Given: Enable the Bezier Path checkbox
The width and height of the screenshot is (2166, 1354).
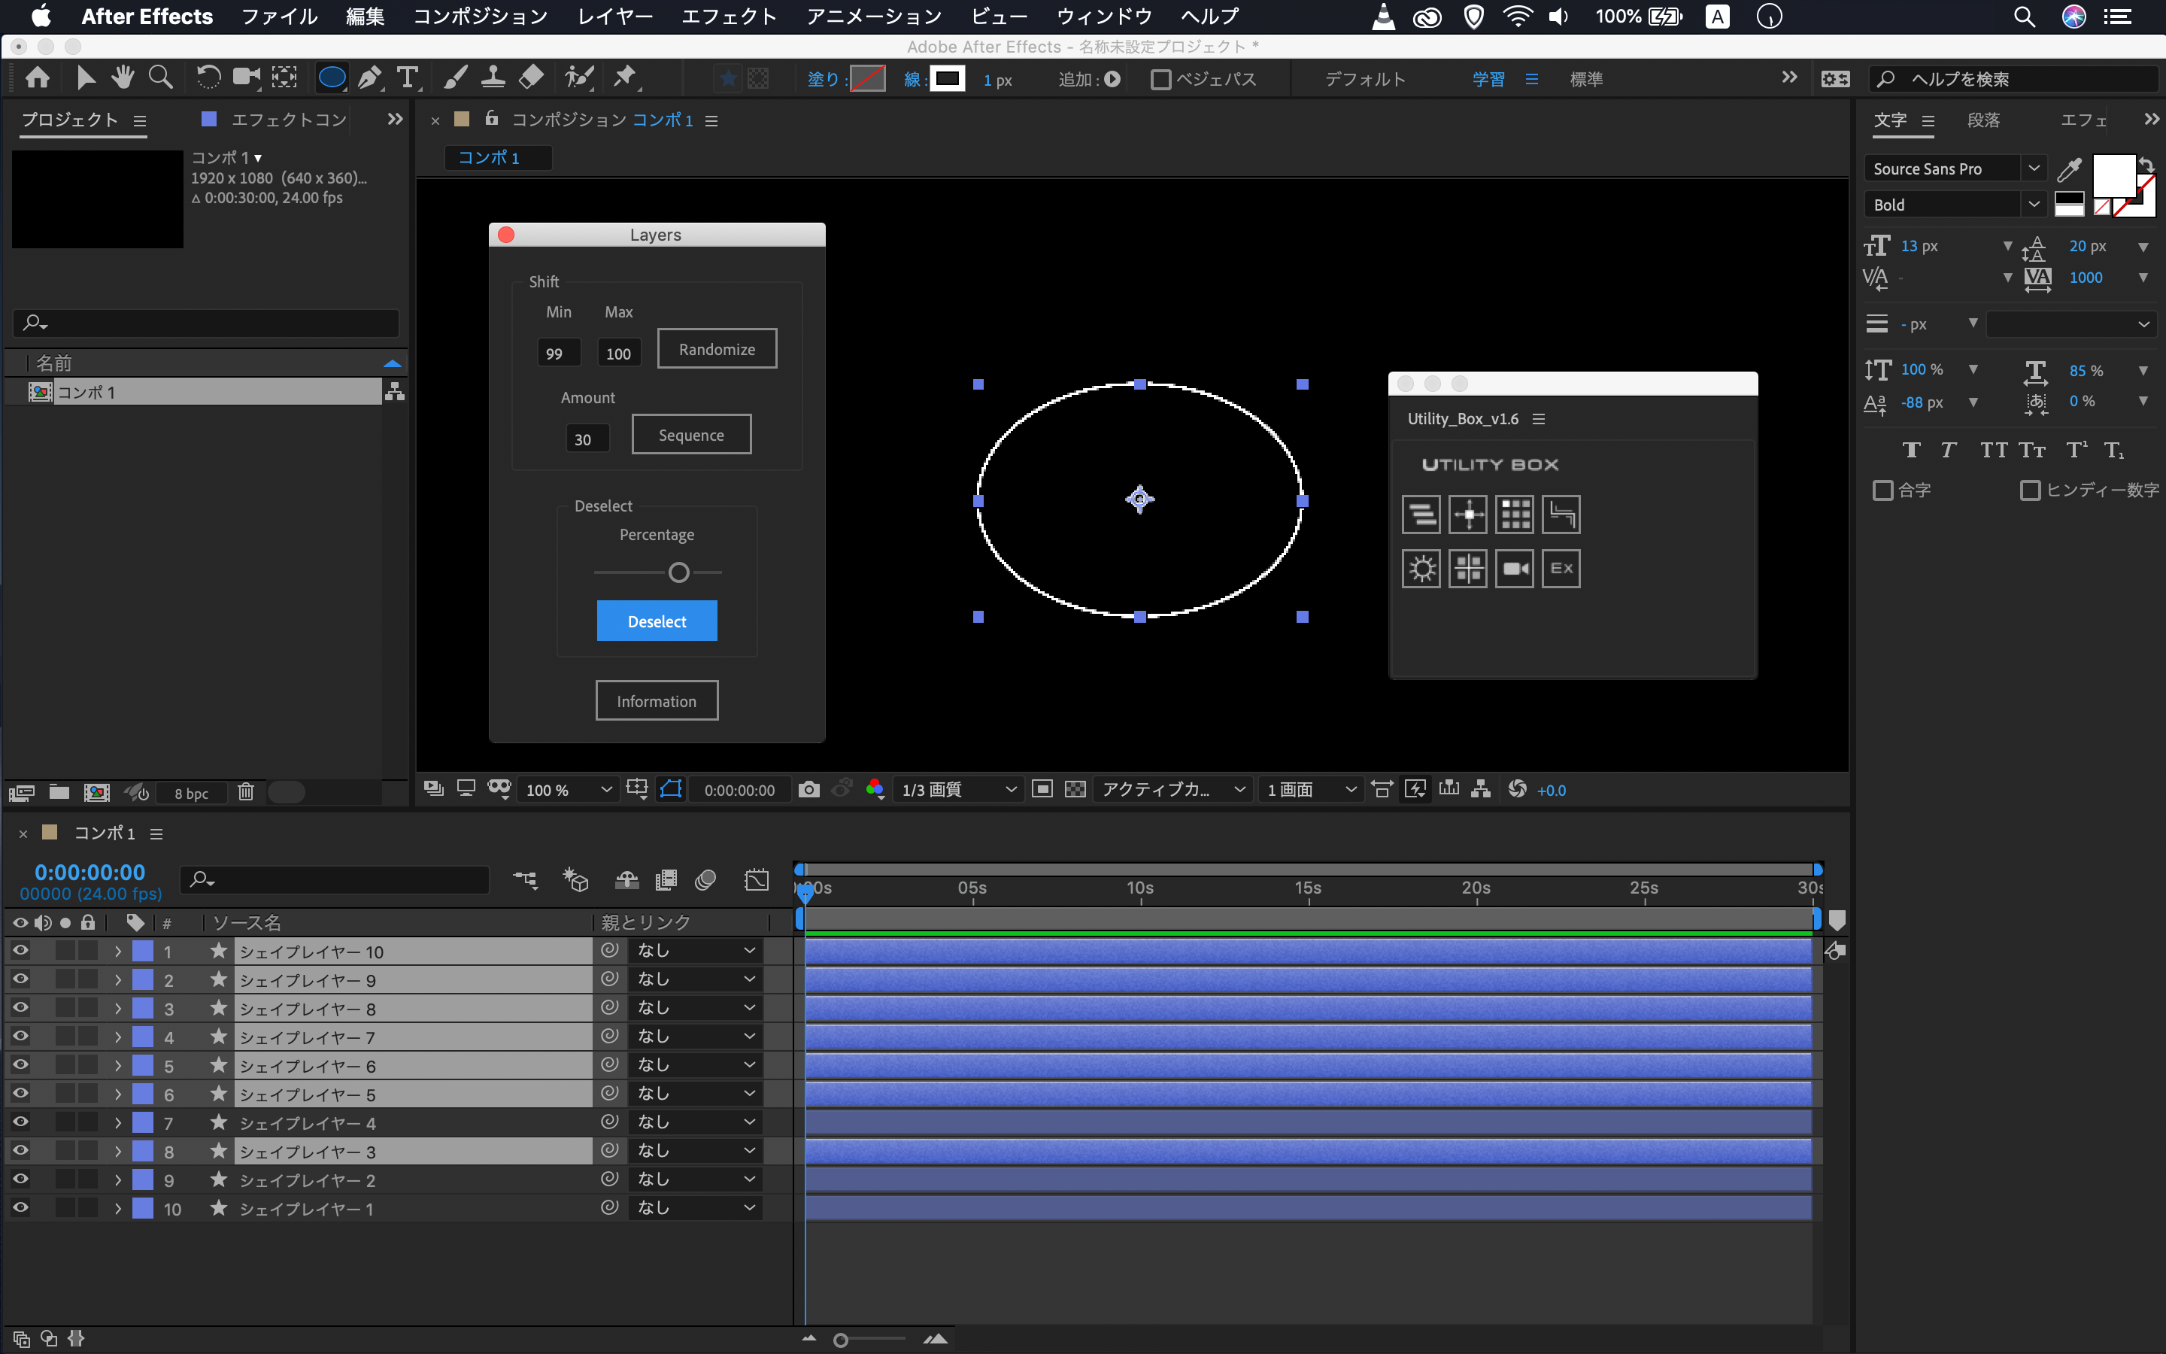Looking at the screenshot, I should tap(1161, 80).
